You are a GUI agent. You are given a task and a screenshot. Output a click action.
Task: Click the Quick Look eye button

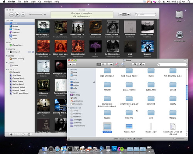point(135,64)
